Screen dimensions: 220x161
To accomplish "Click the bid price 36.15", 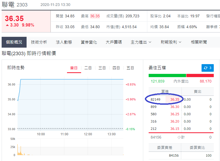I will pos(175,129).
